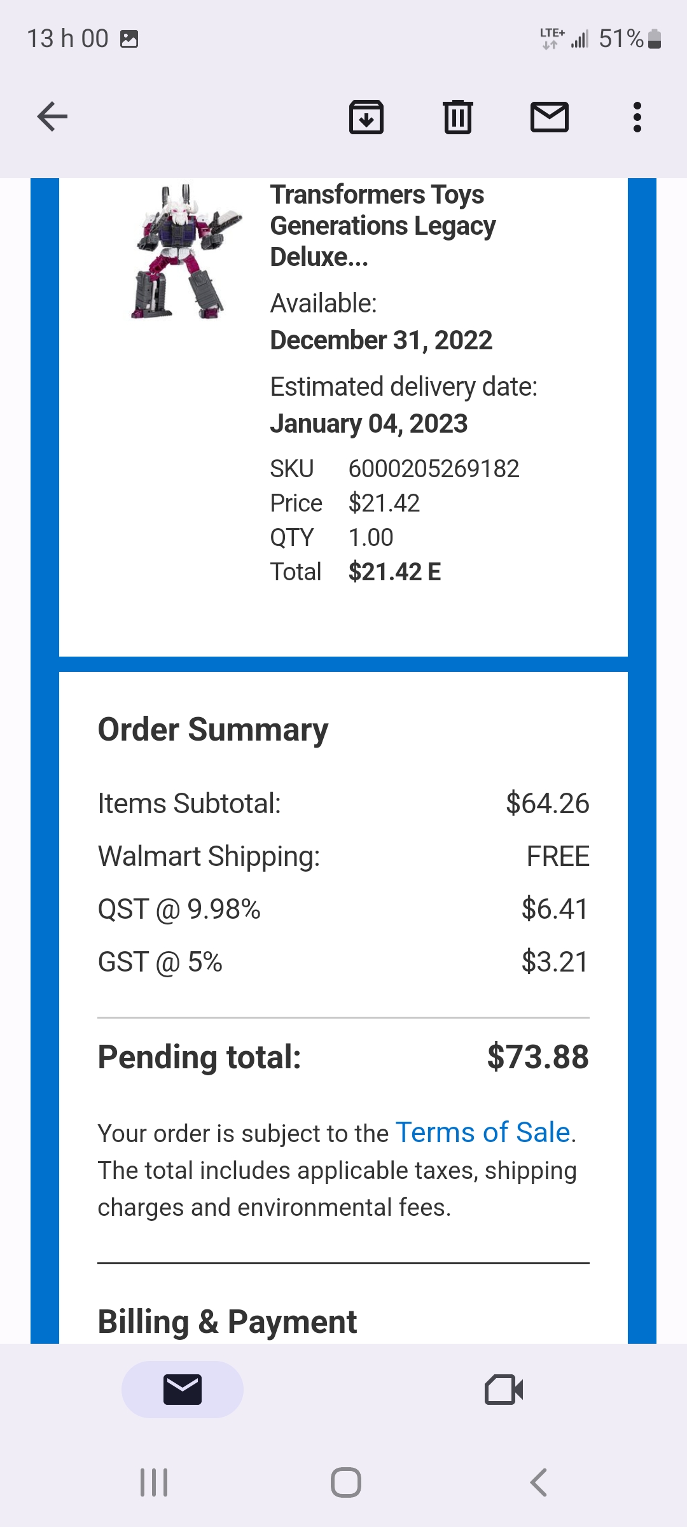
Task: Mark email as unread envelope icon
Action: [550, 117]
